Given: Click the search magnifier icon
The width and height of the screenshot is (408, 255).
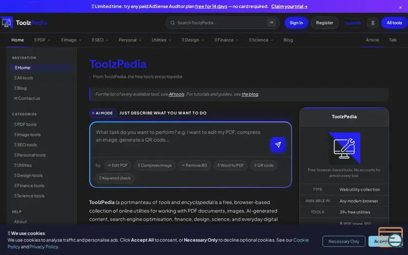Looking at the screenshot, I should pyautogui.click(x=172, y=23).
